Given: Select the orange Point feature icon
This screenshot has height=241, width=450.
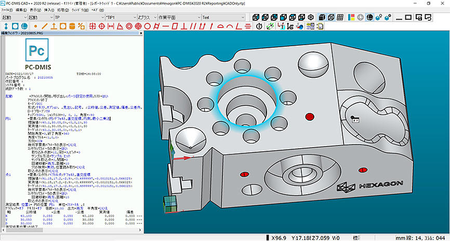Looking at the screenshot, I should click(x=35, y=26).
